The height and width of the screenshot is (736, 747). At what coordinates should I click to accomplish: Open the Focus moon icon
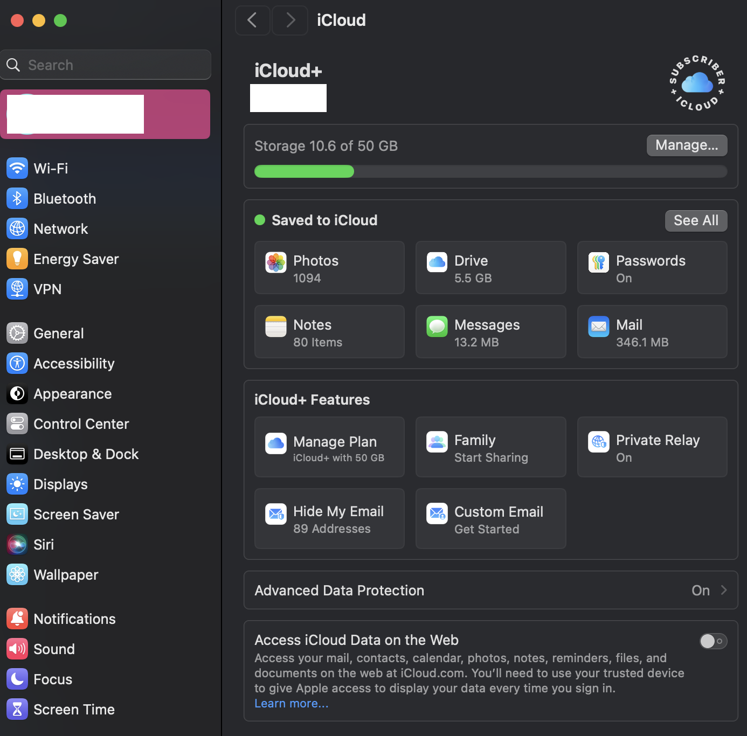click(17, 679)
